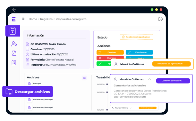196x121 pixels.
Task: Click the Información section heading
Action: tap(35, 36)
